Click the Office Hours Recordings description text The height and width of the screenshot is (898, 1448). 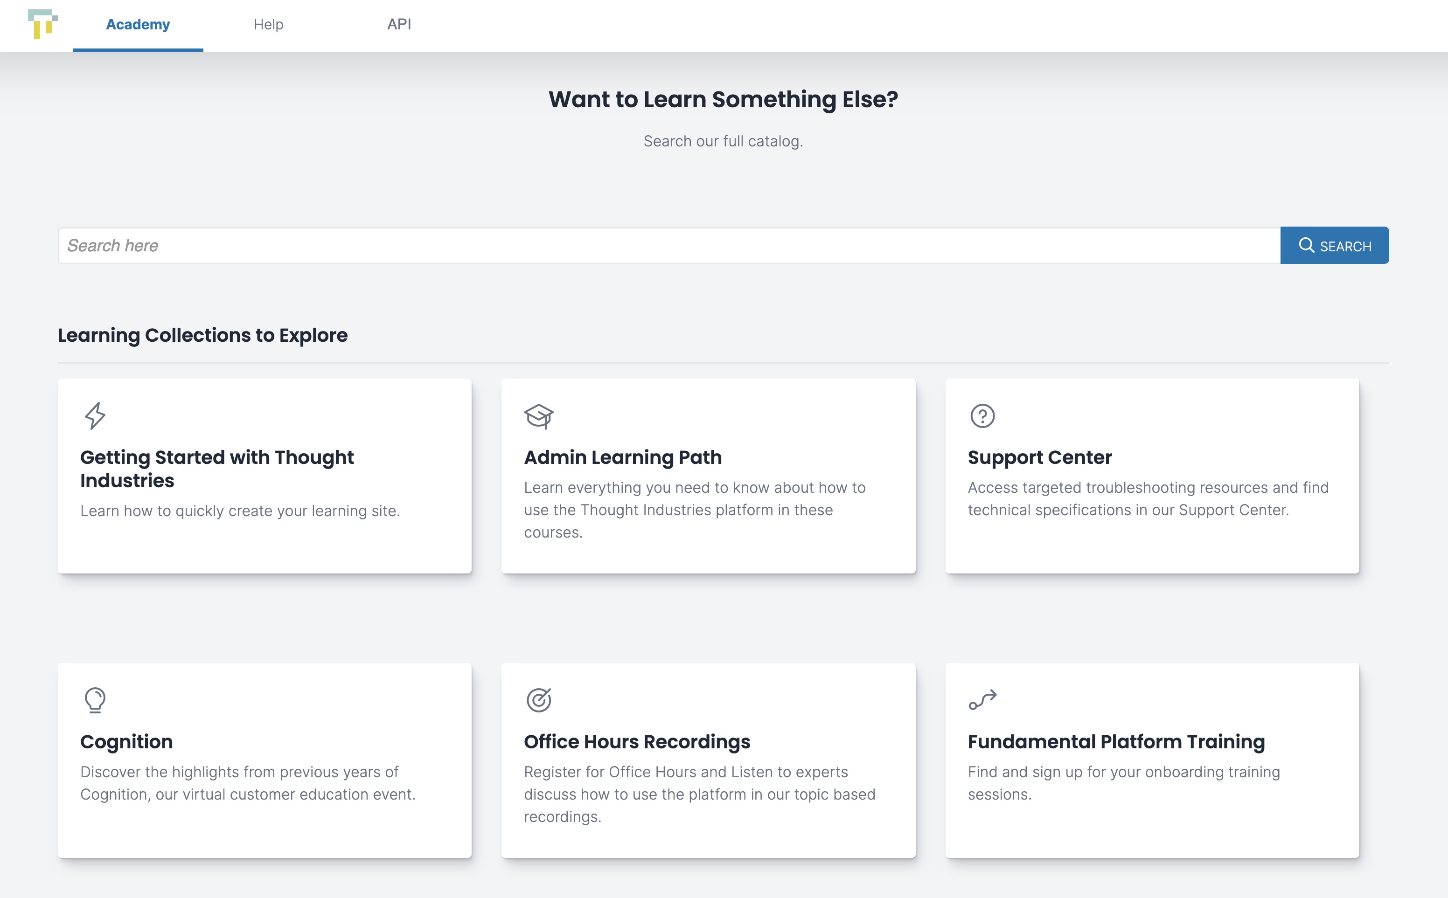tap(699, 794)
